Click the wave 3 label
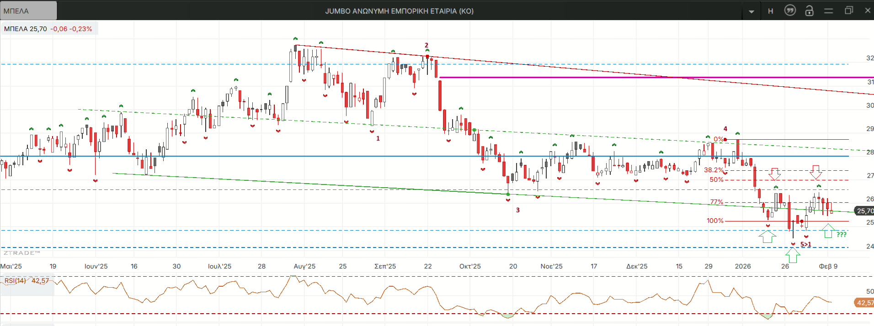 click(x=517, y=210)
